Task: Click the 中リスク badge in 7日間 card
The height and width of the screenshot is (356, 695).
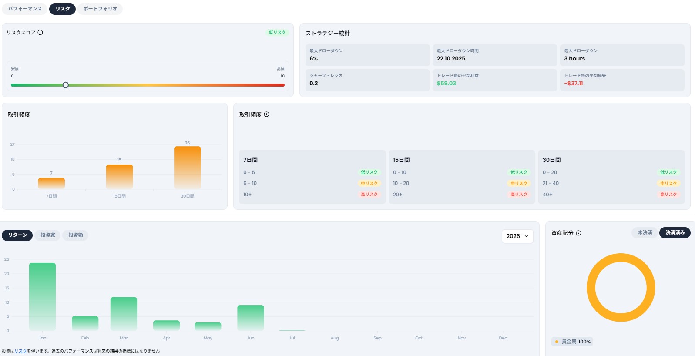Action: (x=369, y=184)
